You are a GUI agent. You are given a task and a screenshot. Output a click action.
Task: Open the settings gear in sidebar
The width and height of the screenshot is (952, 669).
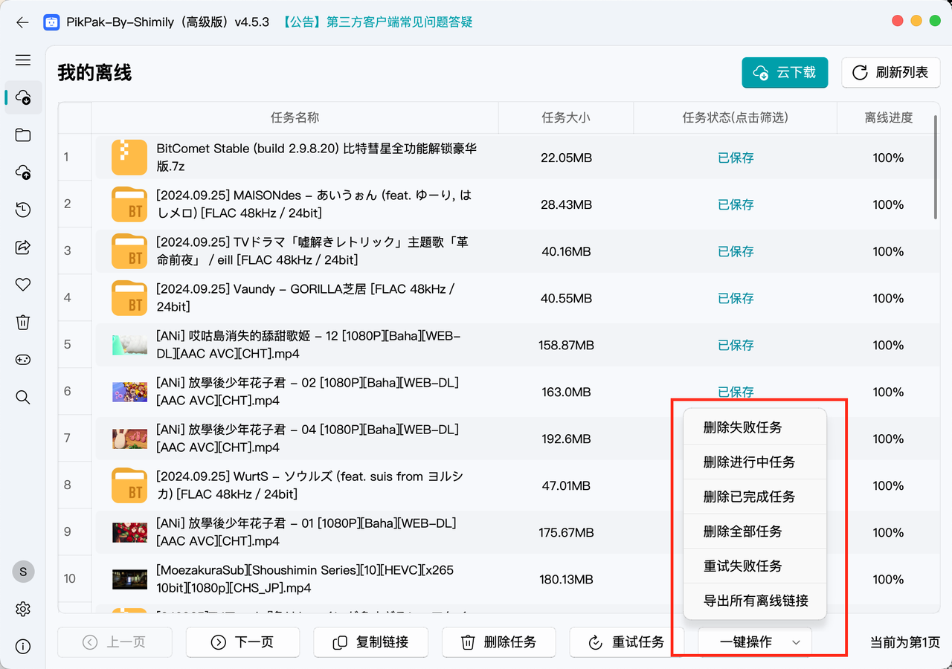(x=23, y=609)
